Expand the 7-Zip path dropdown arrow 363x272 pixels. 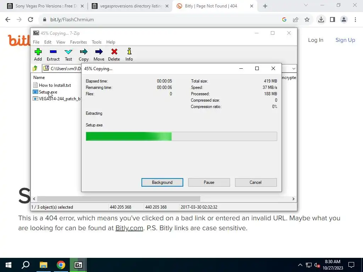(x=294, y=68)
